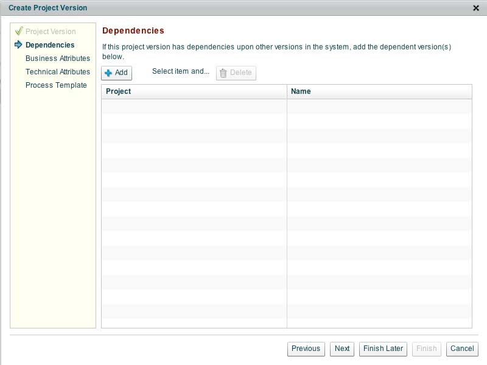The image size is (487, 365).
Task: Open the Business Attributes step
Action: [58, 58]
